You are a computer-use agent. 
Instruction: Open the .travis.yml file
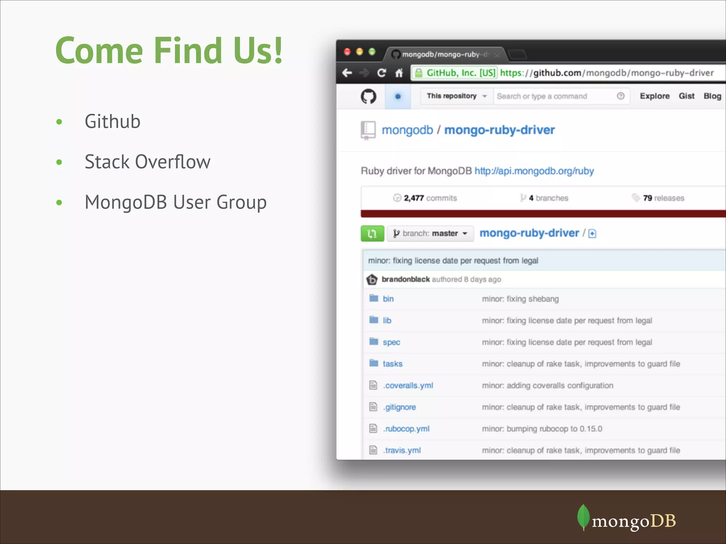(402, 450)
